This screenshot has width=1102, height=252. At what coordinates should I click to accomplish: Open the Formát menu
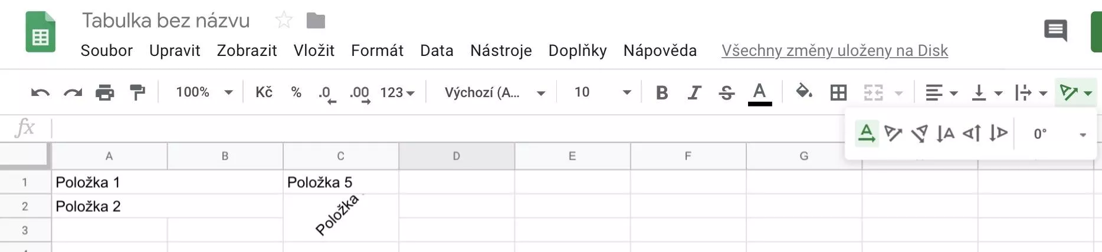377,51
